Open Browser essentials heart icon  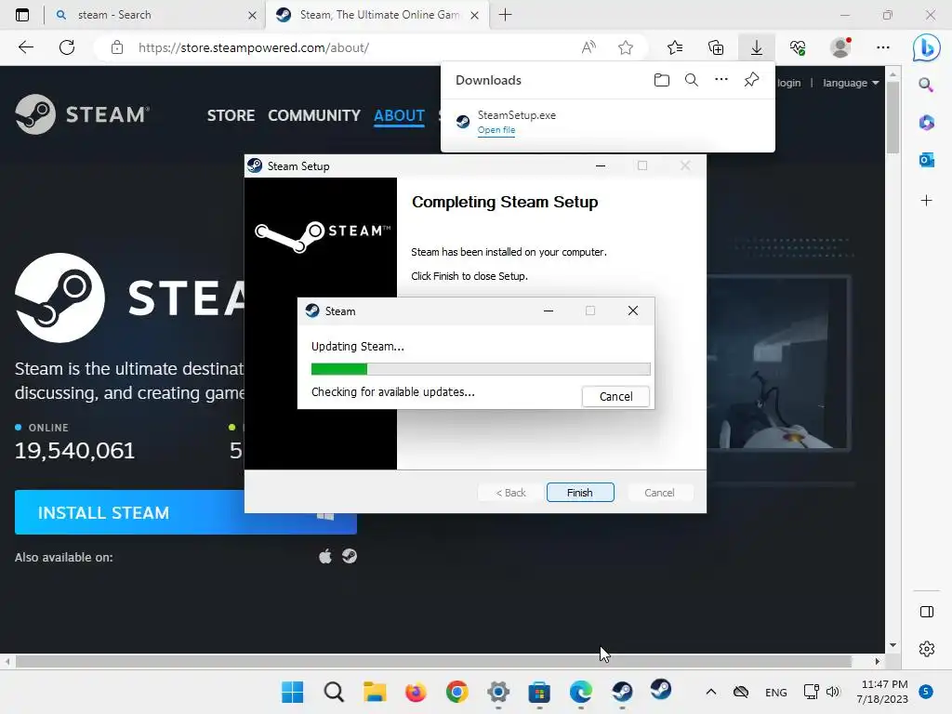coord(798,47)
